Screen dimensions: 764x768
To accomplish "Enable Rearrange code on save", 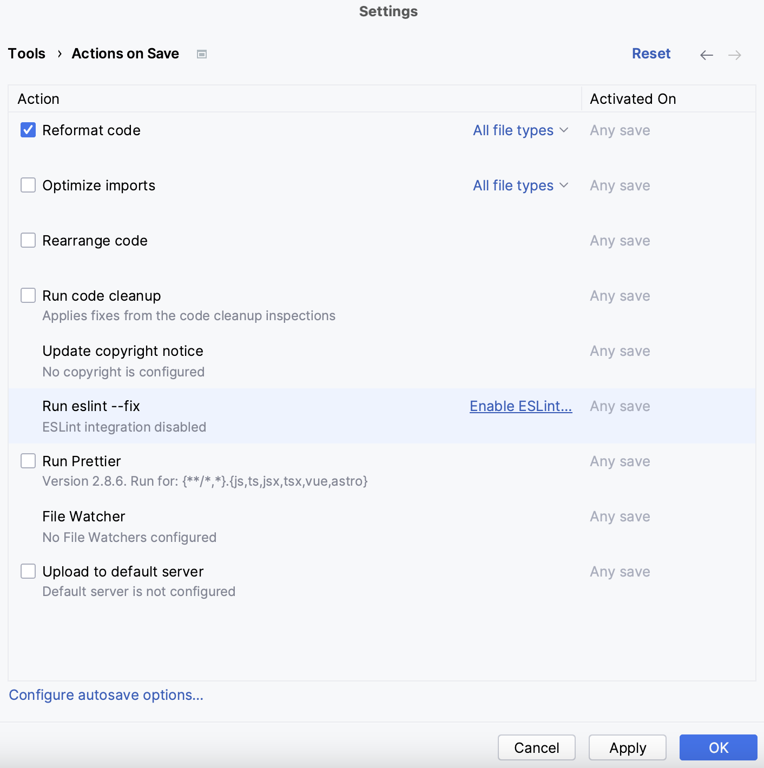I will [x=28, y=240].
